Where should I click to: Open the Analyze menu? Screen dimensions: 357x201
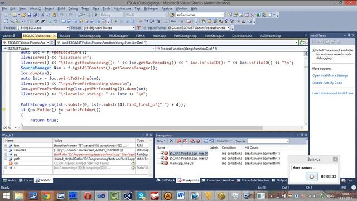pyautogui.click(x=167, y=9)
